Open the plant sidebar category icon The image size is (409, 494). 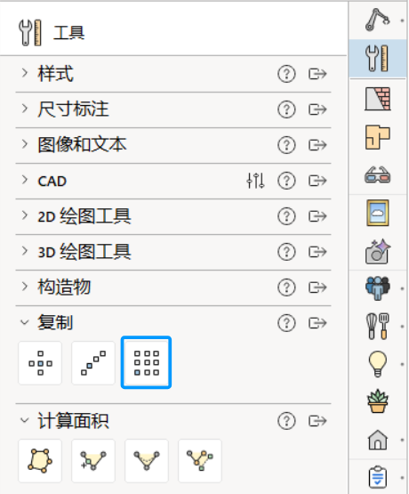coord(378,401)
